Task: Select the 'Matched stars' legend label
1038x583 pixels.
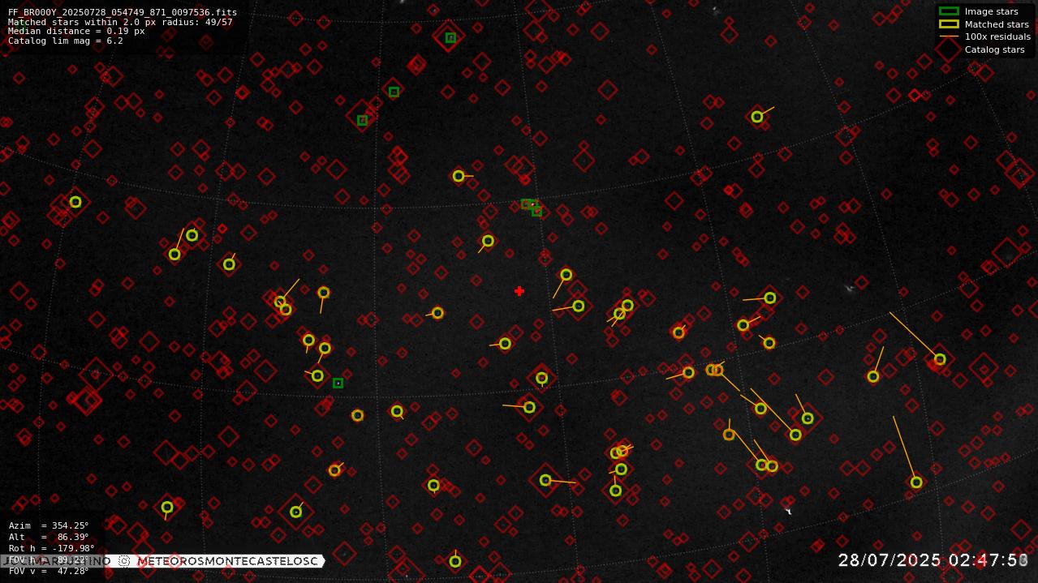Action: 997,24
